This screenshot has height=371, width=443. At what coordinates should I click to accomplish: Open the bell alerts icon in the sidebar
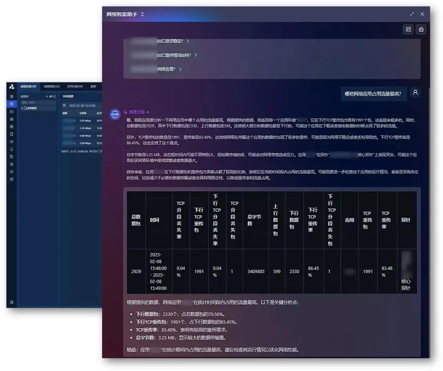11,149
